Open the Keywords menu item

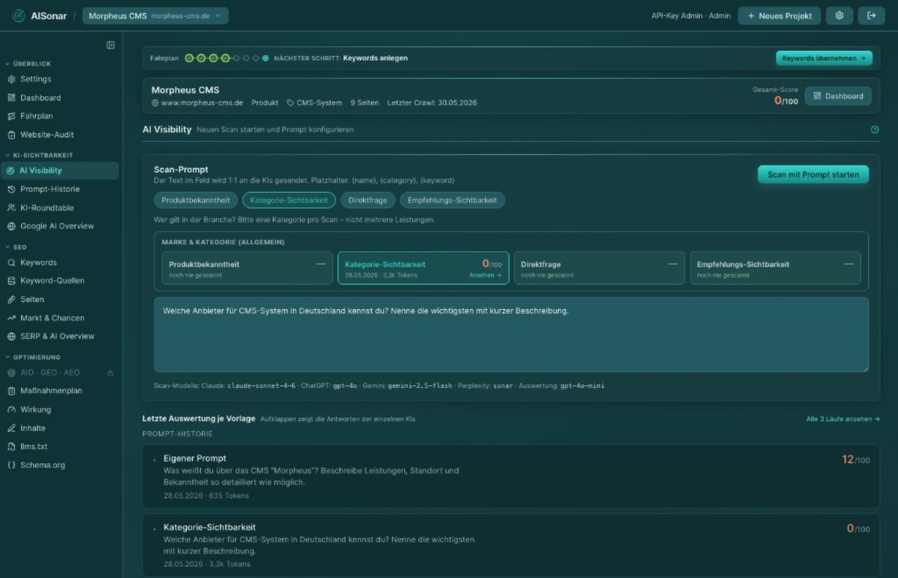point(60,262)
